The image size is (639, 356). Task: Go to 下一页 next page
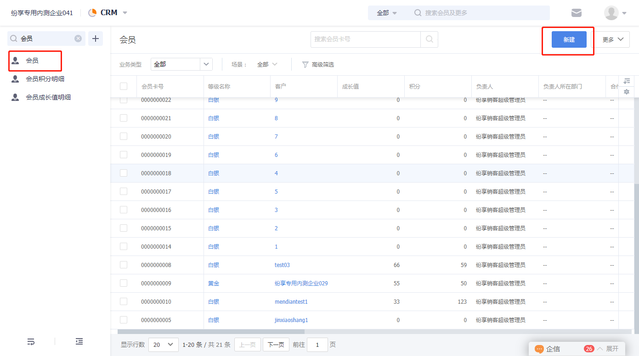point(276,345)
